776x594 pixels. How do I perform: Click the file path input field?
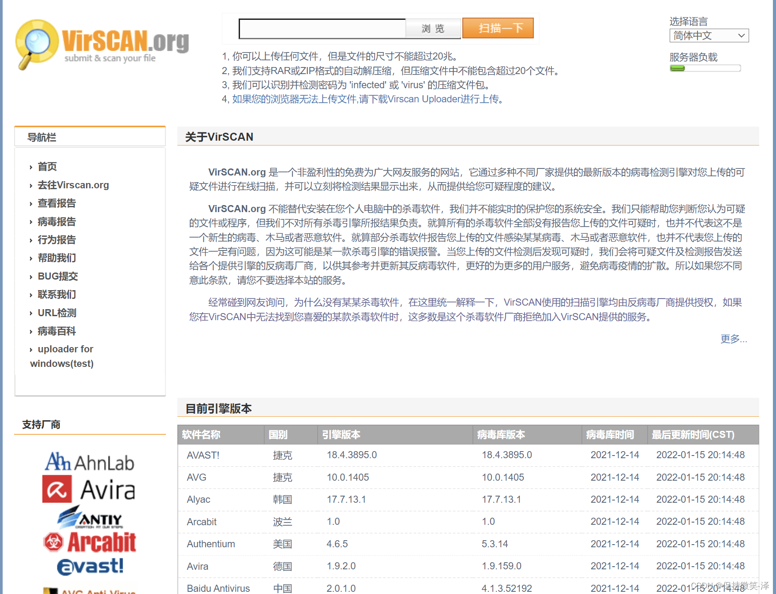pyautogui.click(x=322, y=29)
